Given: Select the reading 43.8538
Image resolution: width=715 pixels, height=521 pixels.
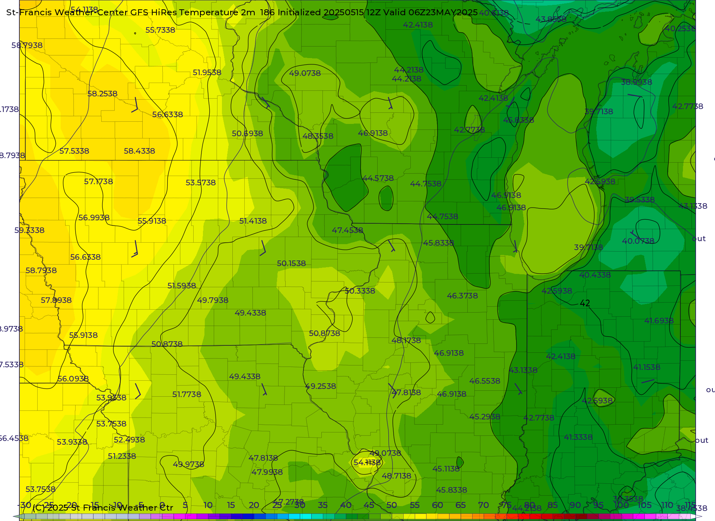Looking at the screenshot, I should (x=551, y=19).
